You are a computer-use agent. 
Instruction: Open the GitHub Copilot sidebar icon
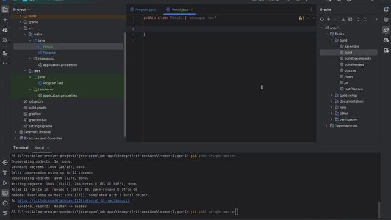386,40
